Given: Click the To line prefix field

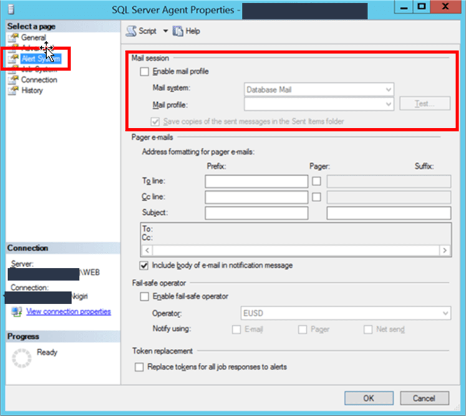Looking at the screenshot, I should 256,181.
